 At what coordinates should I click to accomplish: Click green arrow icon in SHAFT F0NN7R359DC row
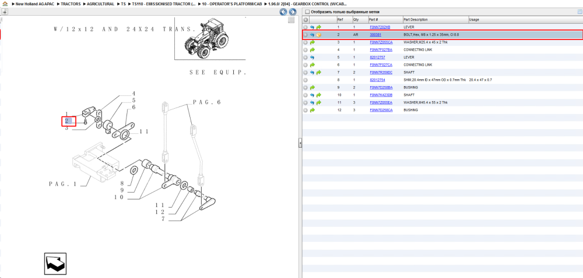(x=319, y=72)
